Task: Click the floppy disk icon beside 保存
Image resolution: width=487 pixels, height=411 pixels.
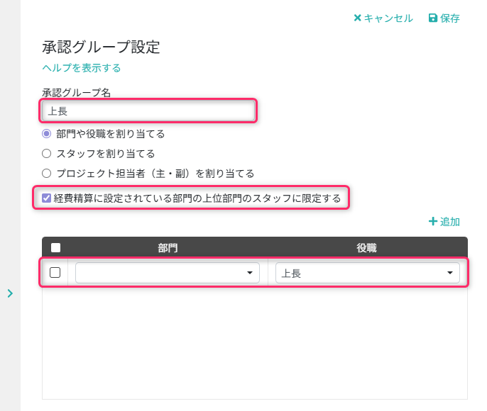Action: point(433,18)
